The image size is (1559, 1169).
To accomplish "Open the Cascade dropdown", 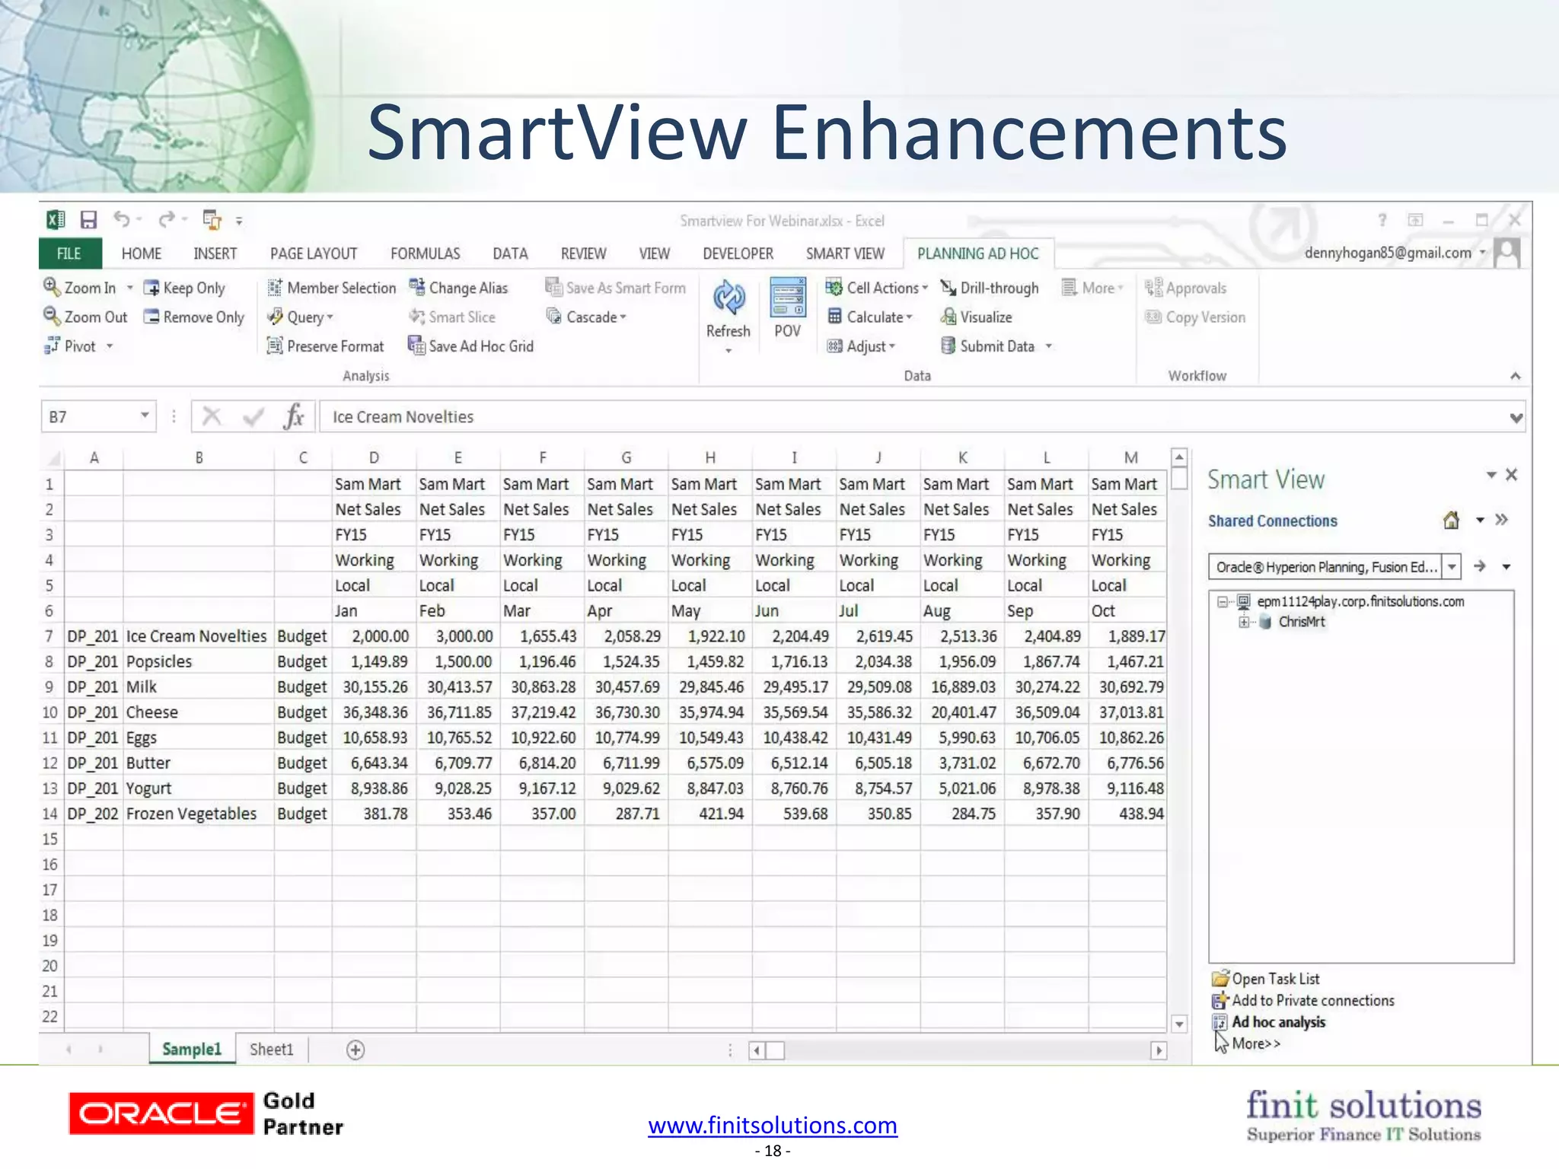I will [623, 317].
